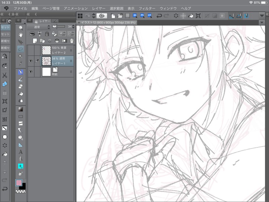Select the Blend tool
Image resolution: width=269 pixels, height=202 pixels.
tap(21, 100)
